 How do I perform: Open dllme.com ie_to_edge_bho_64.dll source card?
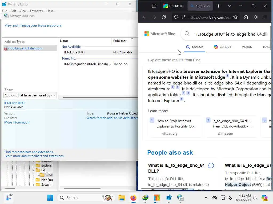(x=231, y=127)
